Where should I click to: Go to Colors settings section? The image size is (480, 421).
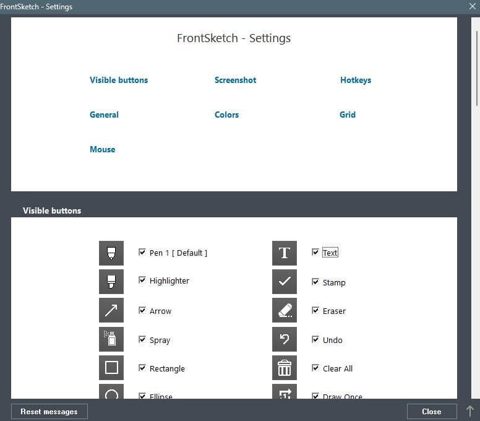[x=226, y=115]
